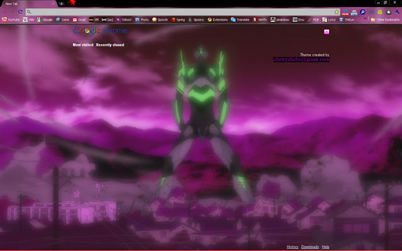Screen dimensions: 402x251
Task: Restore down the Chrome window
Action: point(385,3)
